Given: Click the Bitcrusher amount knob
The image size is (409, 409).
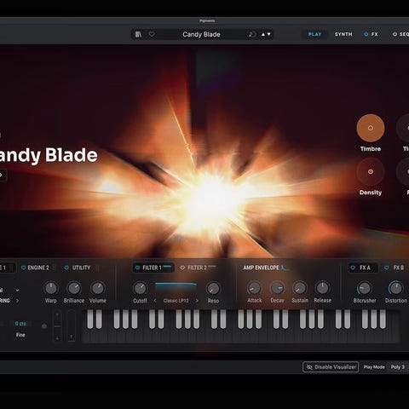Looking at the screenshot, I should pos(365,288).
